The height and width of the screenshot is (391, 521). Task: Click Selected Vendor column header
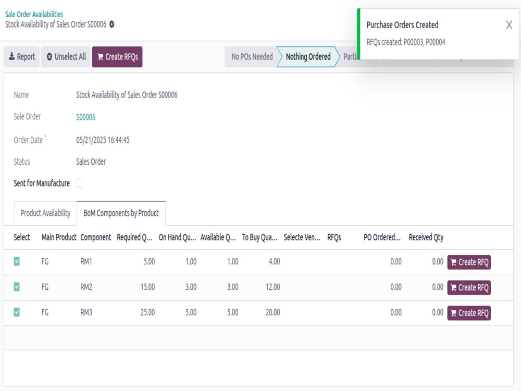coord(302,237)
